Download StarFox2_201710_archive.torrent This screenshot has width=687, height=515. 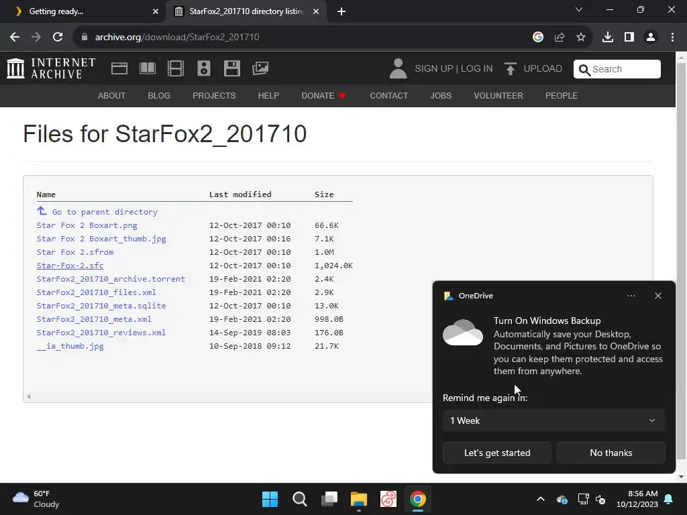tap(111, 279)
